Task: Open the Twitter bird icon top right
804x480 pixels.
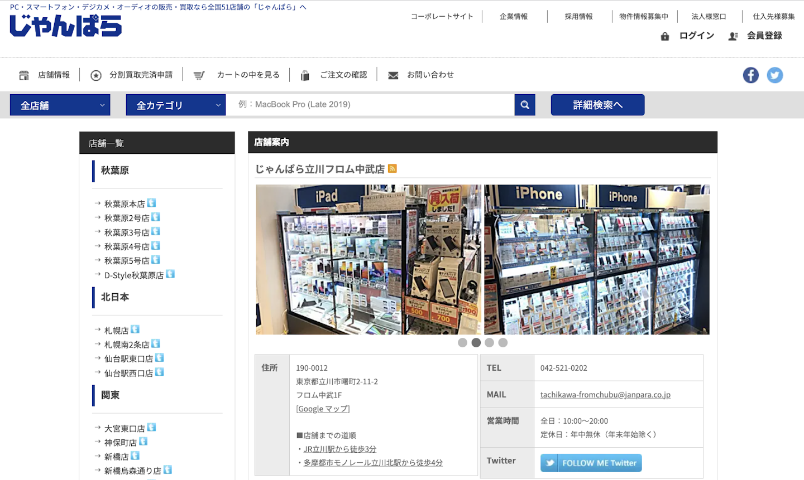Action: pos(775,75)
